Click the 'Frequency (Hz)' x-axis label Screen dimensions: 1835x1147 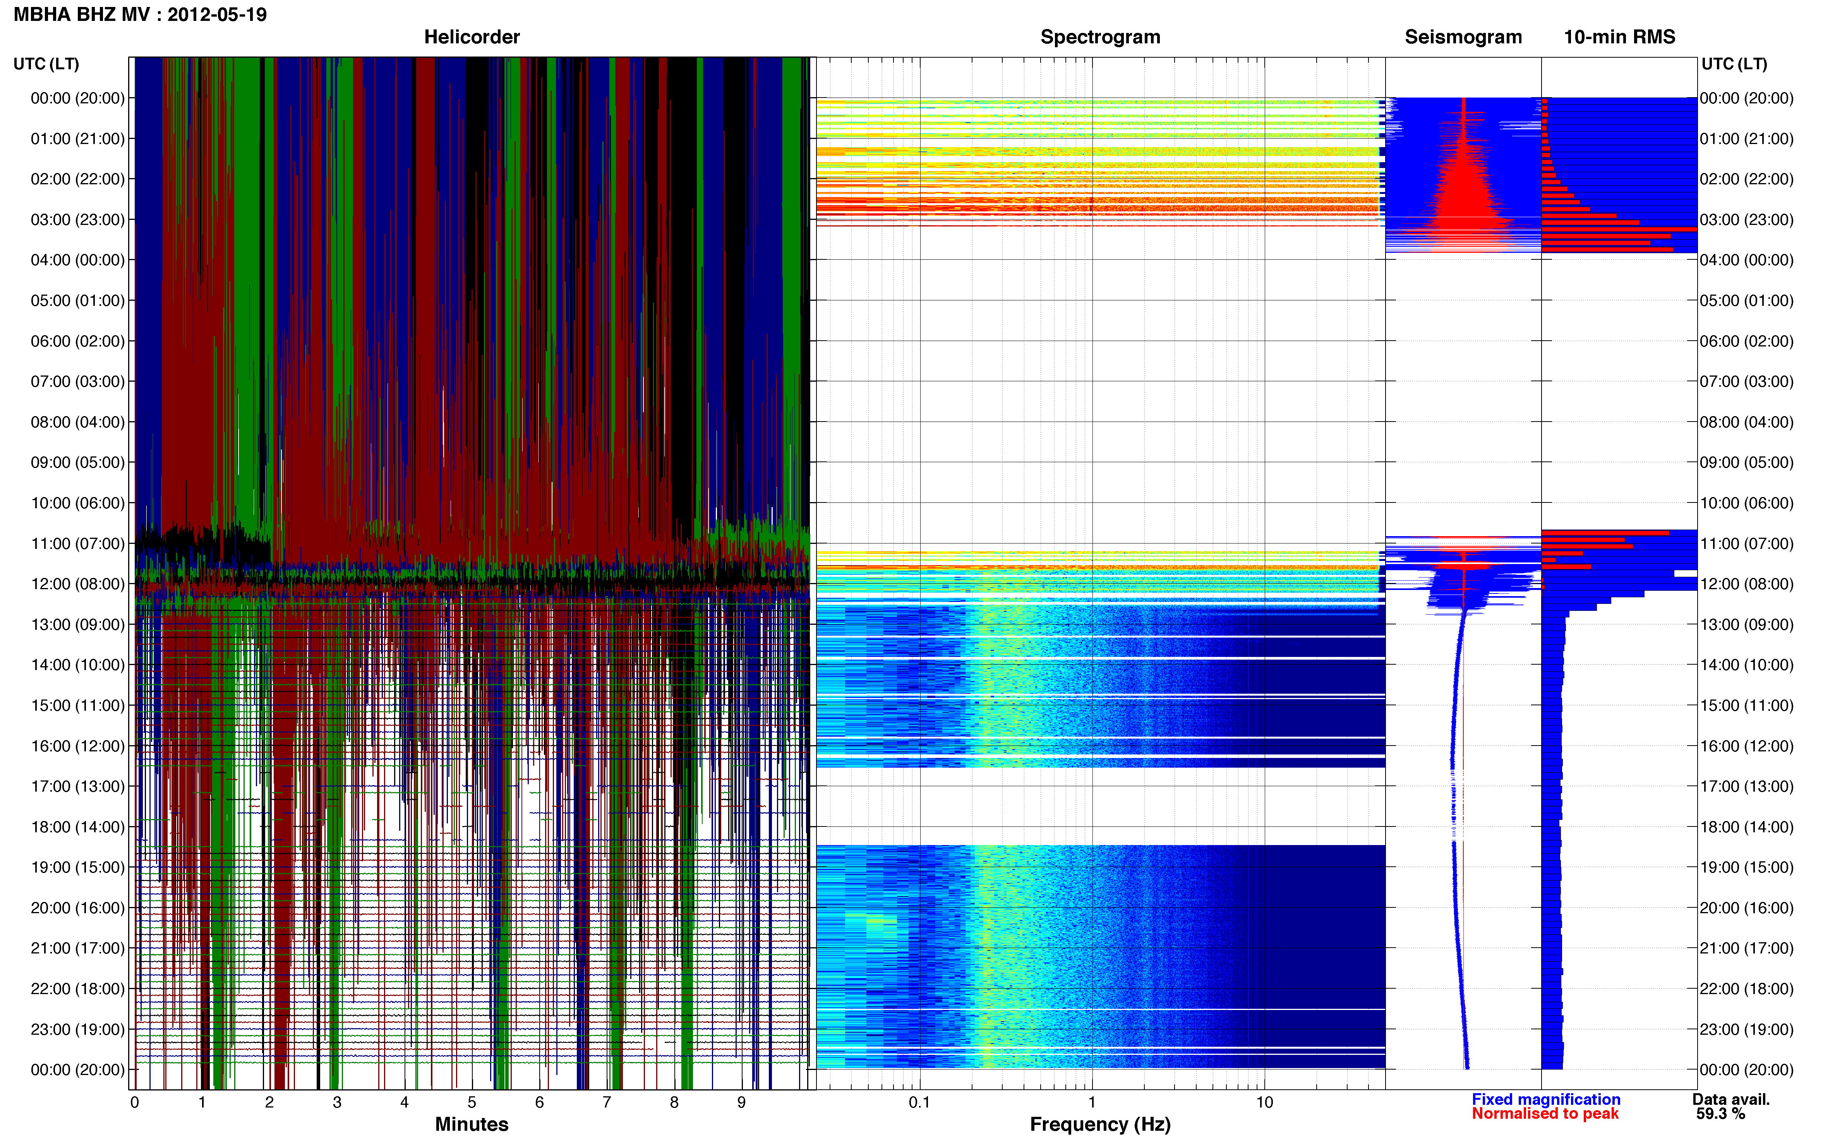pos(1100,1124)
